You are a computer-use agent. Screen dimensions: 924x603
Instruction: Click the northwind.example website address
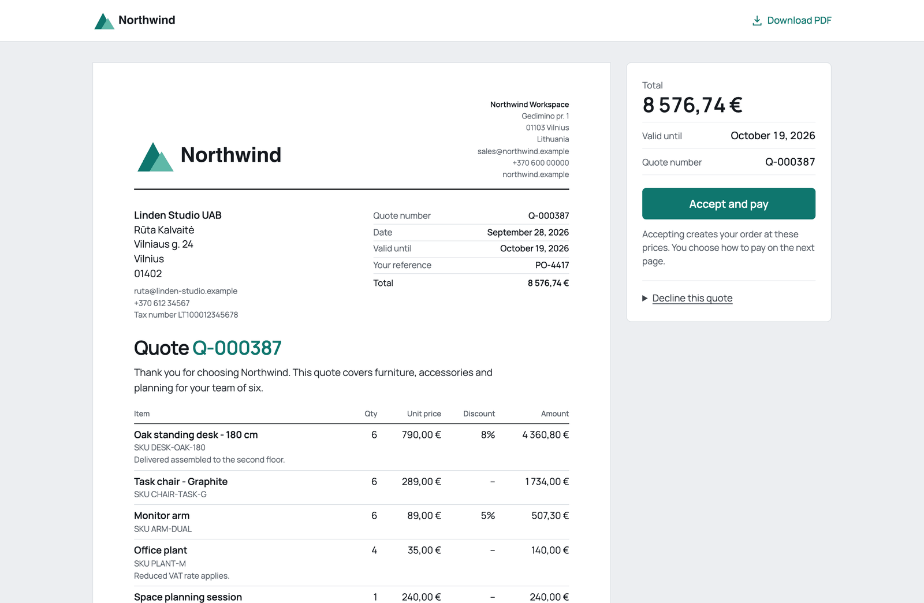[536, 174]
